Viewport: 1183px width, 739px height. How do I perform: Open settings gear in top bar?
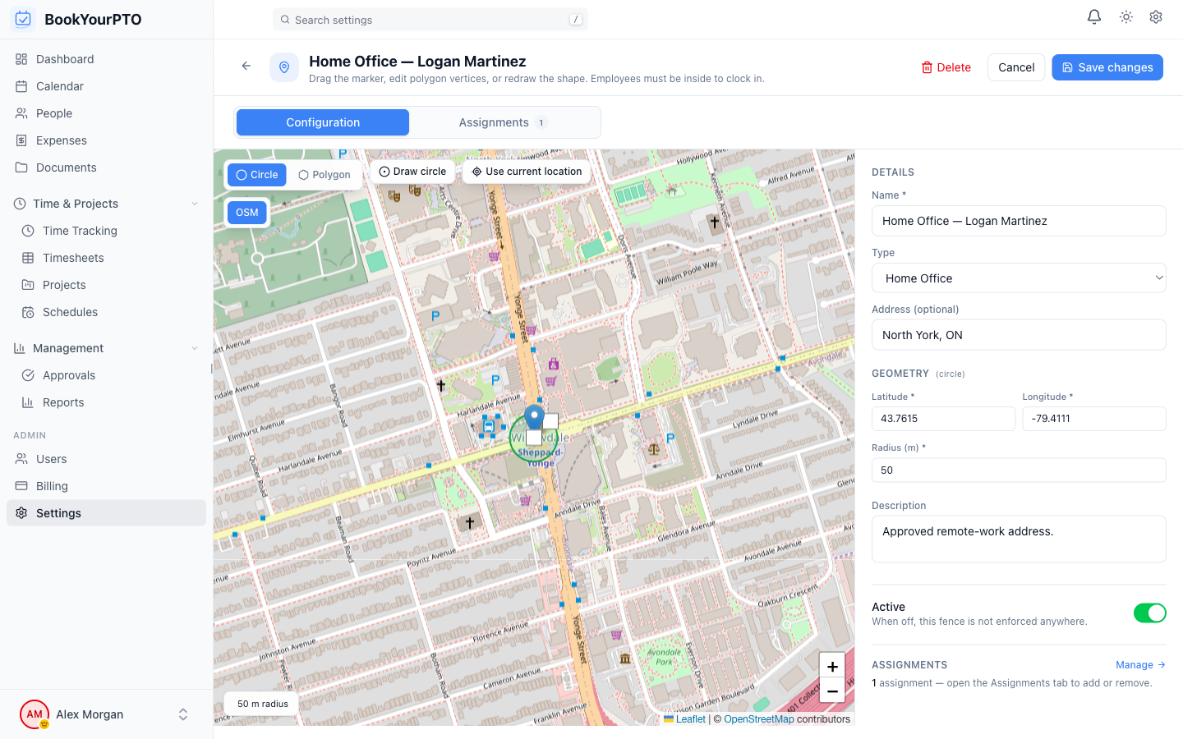tap(1156, 16)
